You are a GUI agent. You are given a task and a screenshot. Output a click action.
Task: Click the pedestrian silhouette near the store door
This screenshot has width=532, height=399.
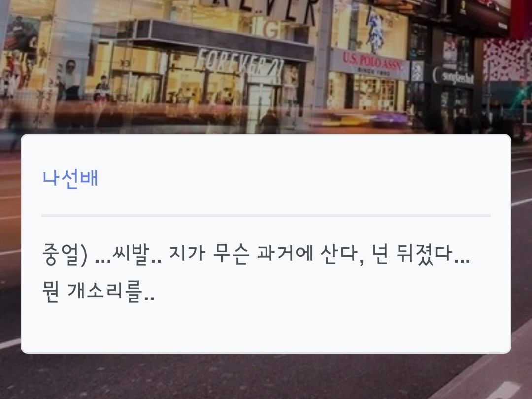pos(269,122)
